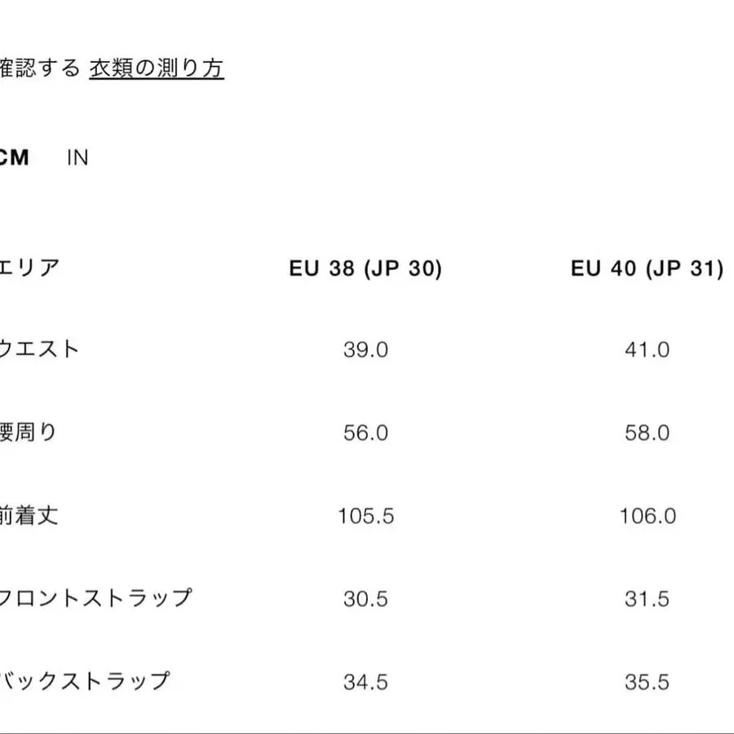734x734 pixels.
Task: Select the 58.0 hip value under EU 40
Action: pyautogui.click(x=647, y=432)
